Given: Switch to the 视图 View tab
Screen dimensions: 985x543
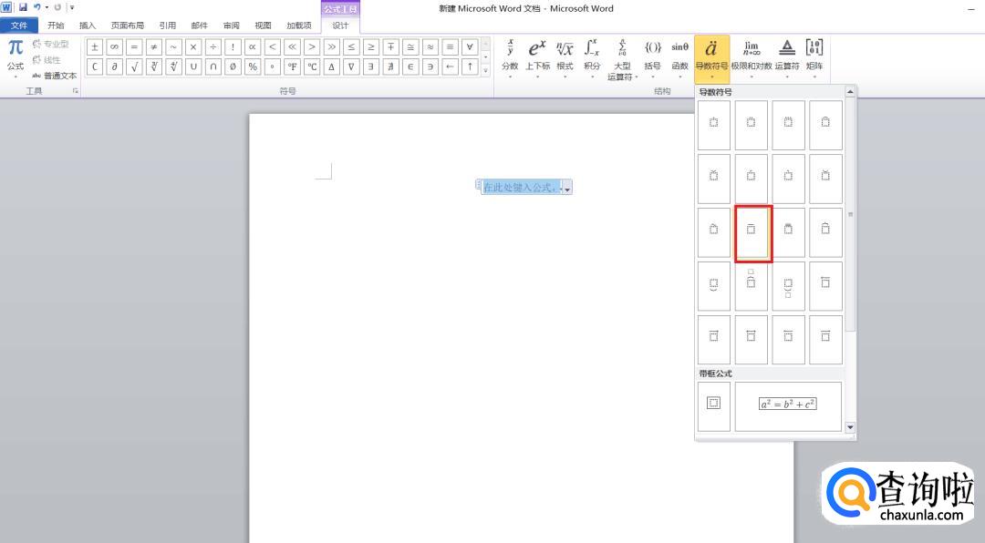Looking at the screenshot, I should click(x=264, y=26).
